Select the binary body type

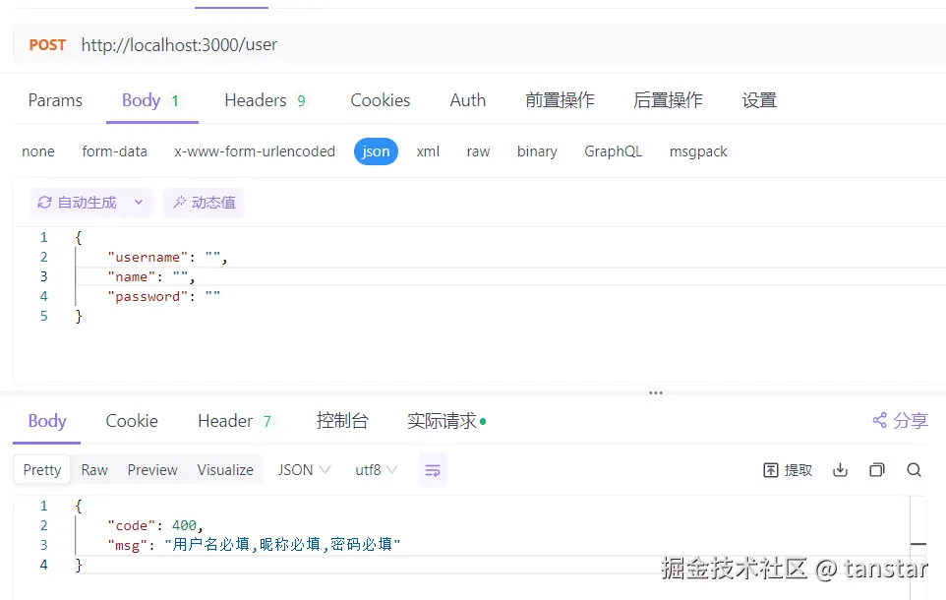pyautogui.click(x=537, y=151)
